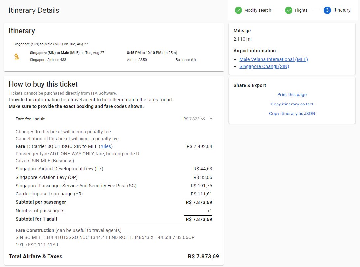The image size is (360, 267).
Task: Click the Mileage 2,110 mi value
Action: tap(243, 39)
